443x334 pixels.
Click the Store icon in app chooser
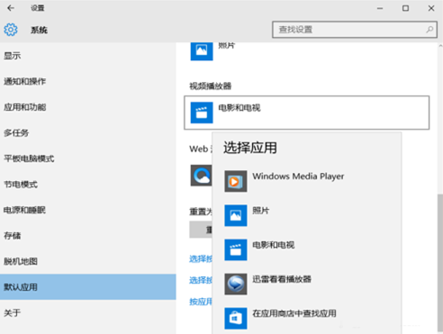click(236, 318)
